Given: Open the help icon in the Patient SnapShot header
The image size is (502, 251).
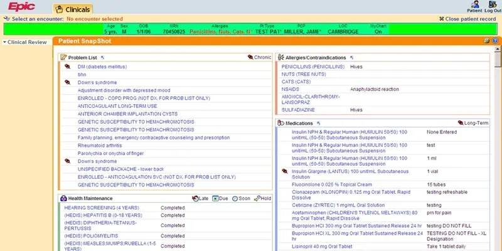Looking at the screenshot, I should [495, 41].
